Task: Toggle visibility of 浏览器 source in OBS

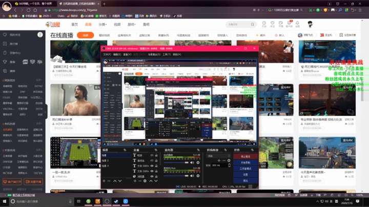Action: point(152,176)
